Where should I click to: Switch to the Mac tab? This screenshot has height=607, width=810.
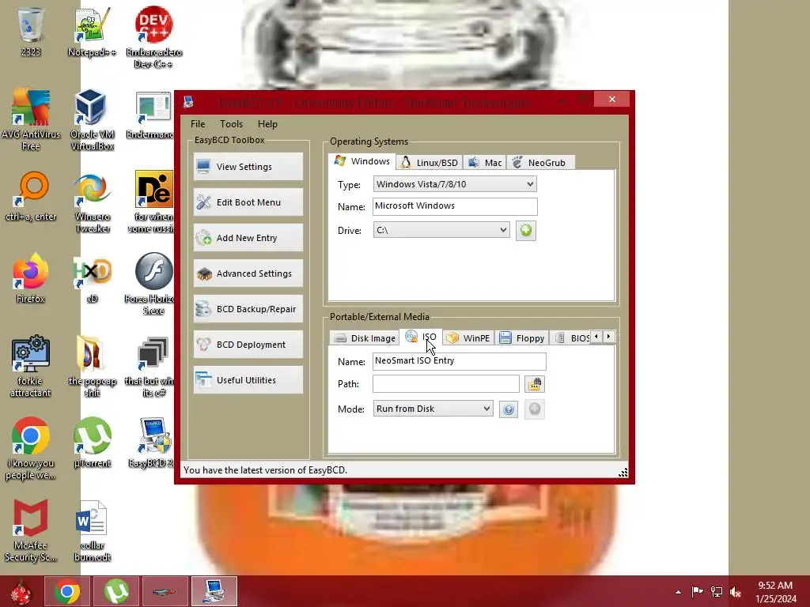(485, 163)
